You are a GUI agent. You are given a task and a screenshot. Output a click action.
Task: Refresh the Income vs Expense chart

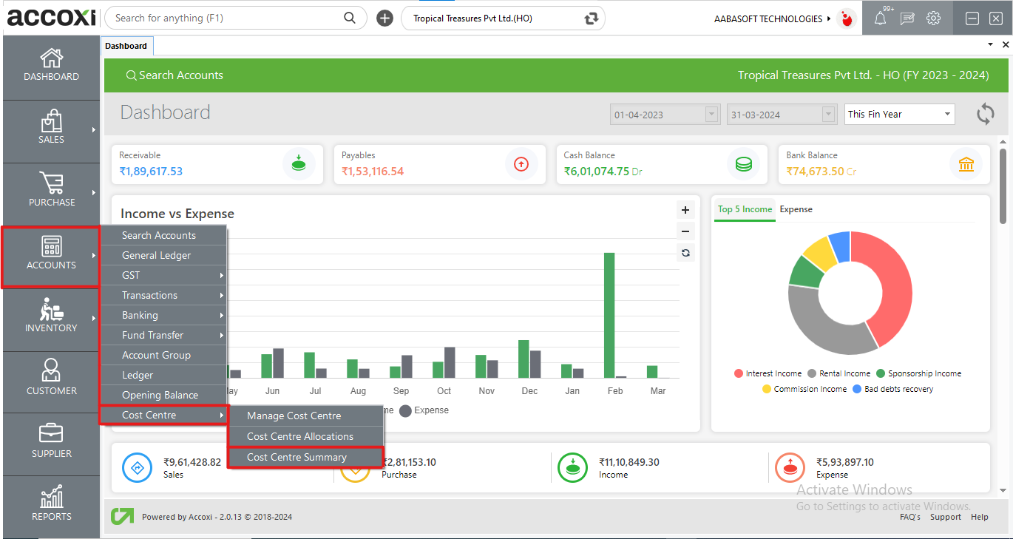pos(685,252)
